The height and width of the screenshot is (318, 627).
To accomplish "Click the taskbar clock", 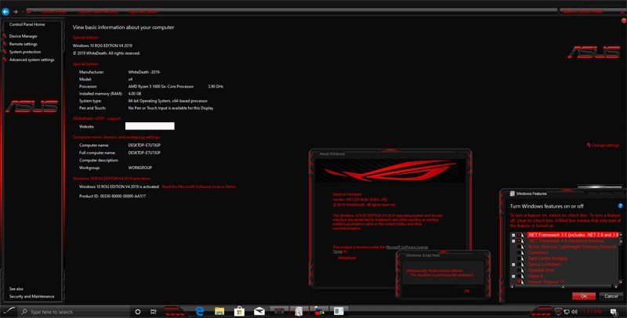I will coord(593,312).
